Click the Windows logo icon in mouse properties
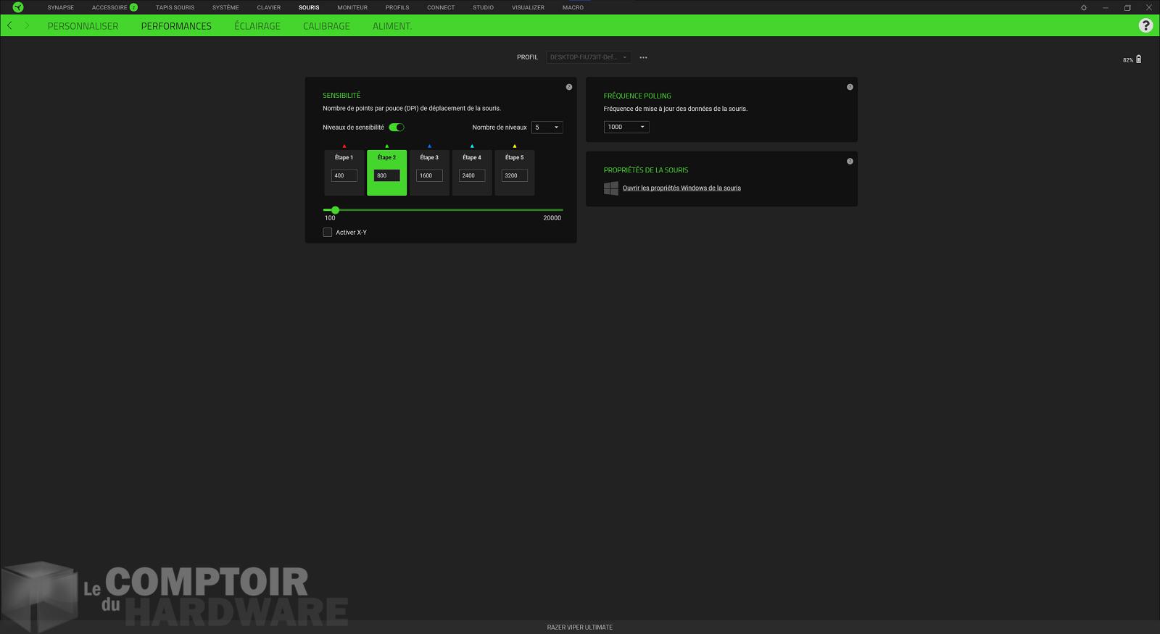Screen dimensions: 1160x634 point(611,188)
